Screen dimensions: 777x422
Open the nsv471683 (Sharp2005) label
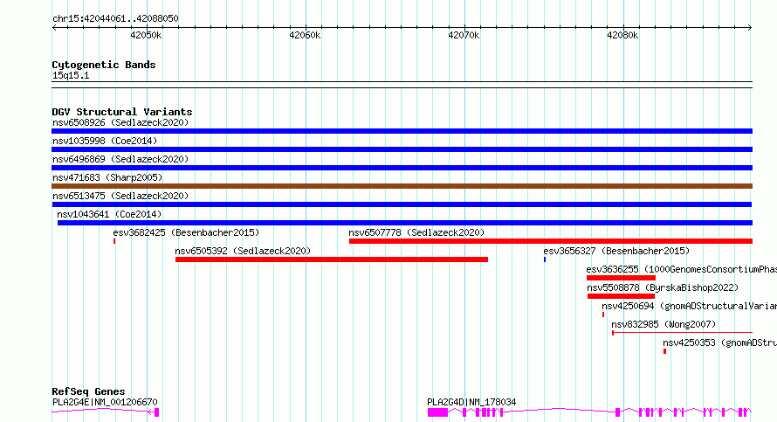tap(107, 177)
